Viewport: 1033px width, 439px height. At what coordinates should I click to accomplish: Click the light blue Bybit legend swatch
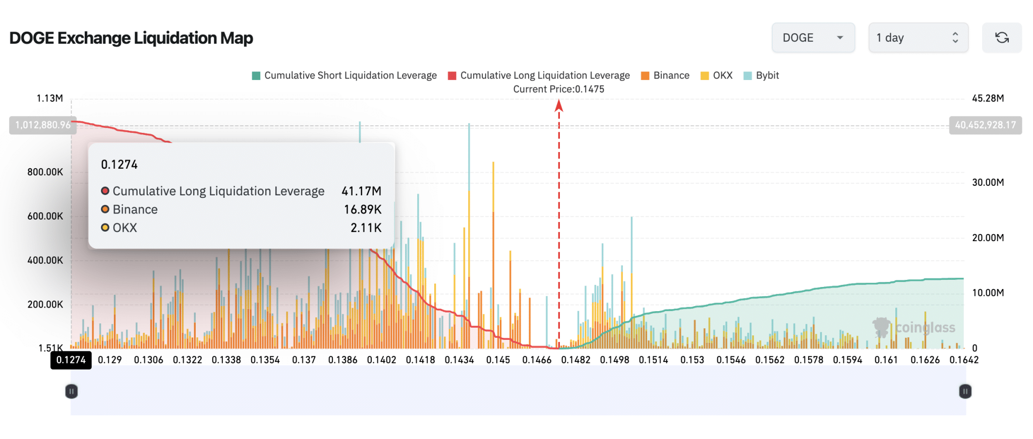click(748, 76)
